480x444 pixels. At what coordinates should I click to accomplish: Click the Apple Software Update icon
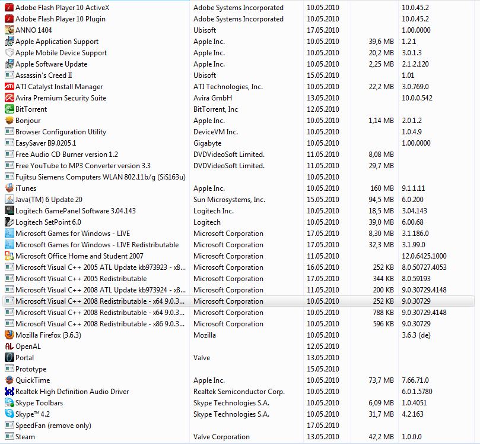pyautogui.click(x=9, y=64)
